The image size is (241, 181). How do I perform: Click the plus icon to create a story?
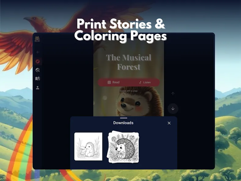[x=38, y=52]
